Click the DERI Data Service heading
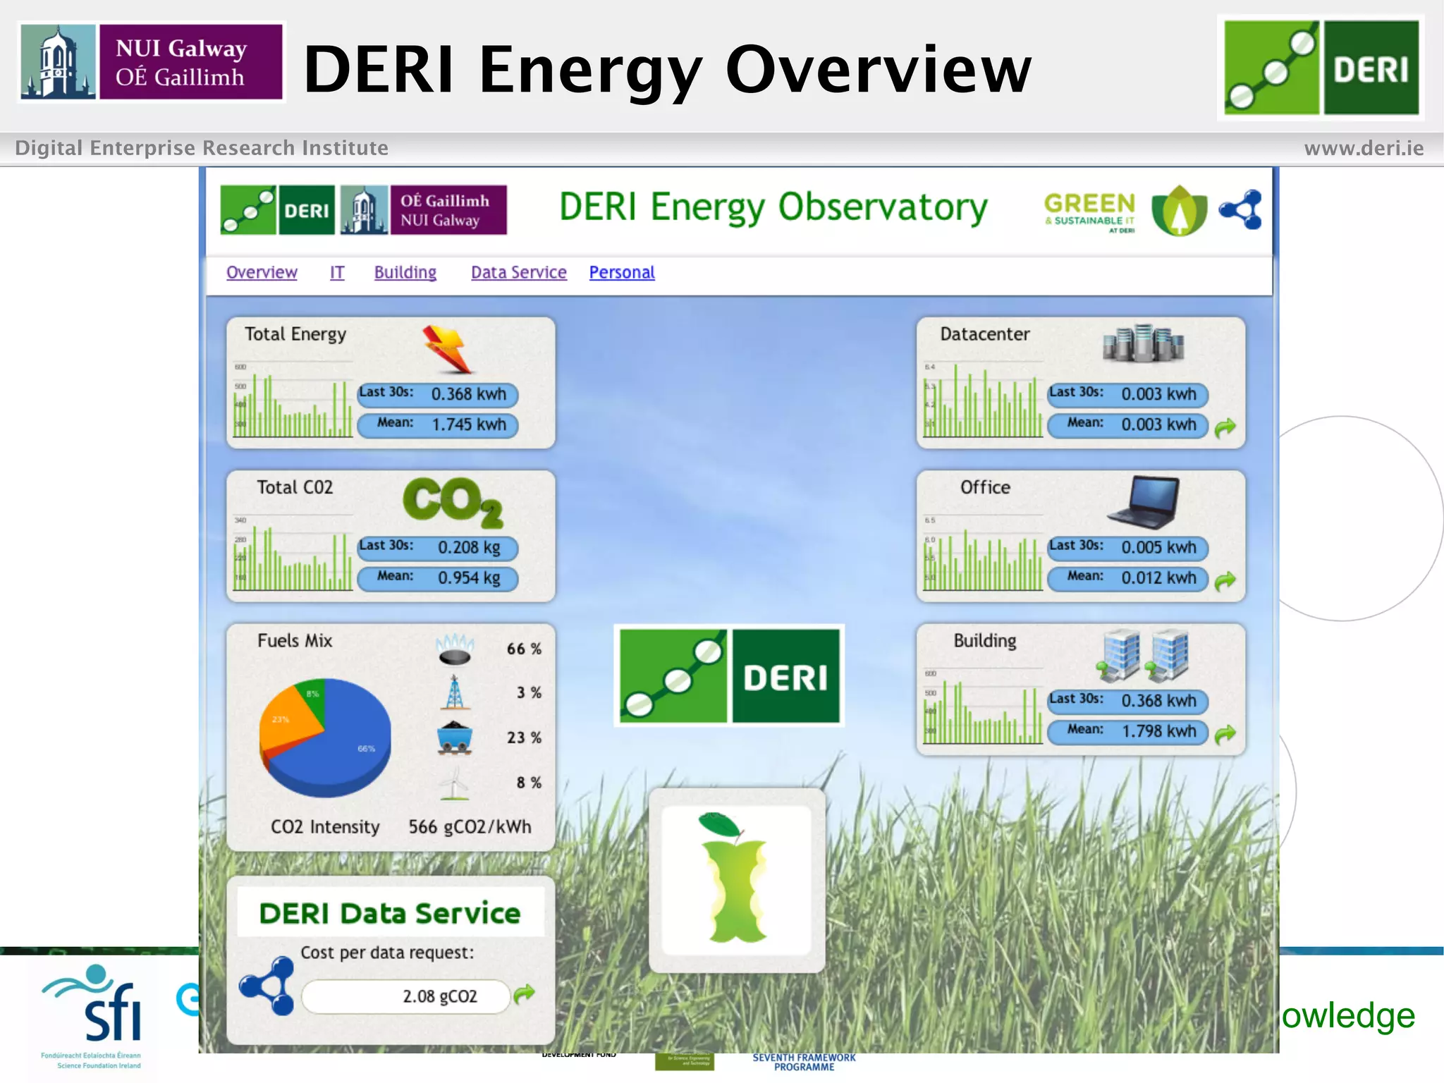Image resolution: width=1444 pixels, height=1083 pixels. pyautogui.click(x=390, y=913)
